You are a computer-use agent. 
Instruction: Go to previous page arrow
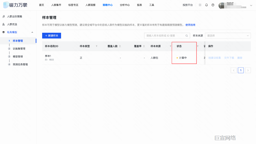(234, 70)
